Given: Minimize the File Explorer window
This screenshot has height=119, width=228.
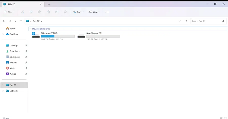Looking at the screenshot, I should (x=207, y=4).
